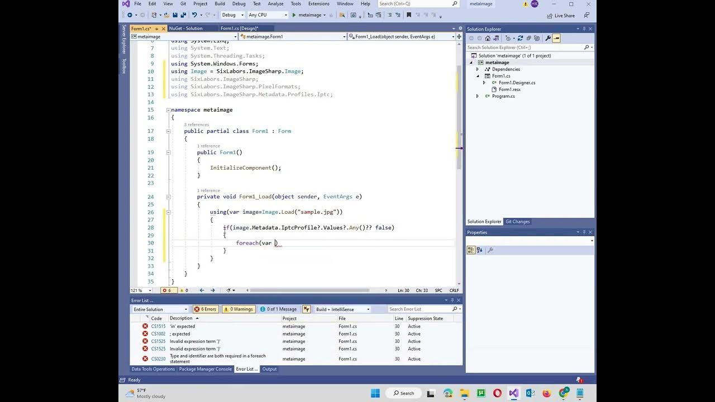Click the Open File toolbar icon

tap(166, 15)
